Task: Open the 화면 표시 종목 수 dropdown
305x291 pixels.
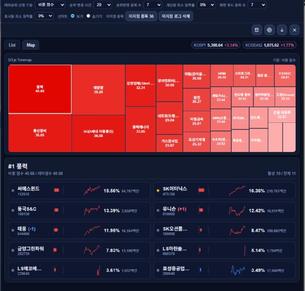Action: point(257,5)
